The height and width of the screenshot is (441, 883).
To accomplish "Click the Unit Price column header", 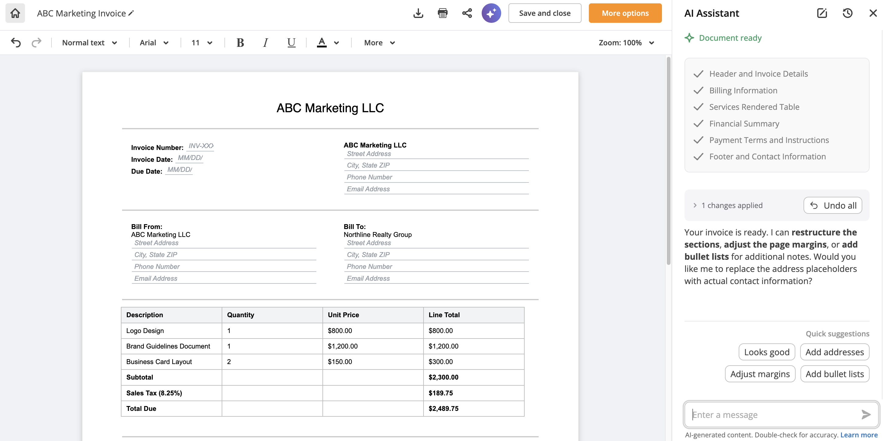I will click(373, 315).
